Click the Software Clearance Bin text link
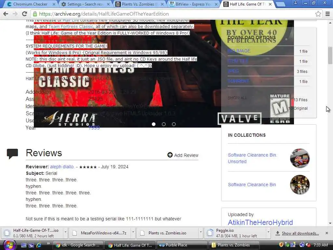 pyautogui.click(x=252, y=185)
